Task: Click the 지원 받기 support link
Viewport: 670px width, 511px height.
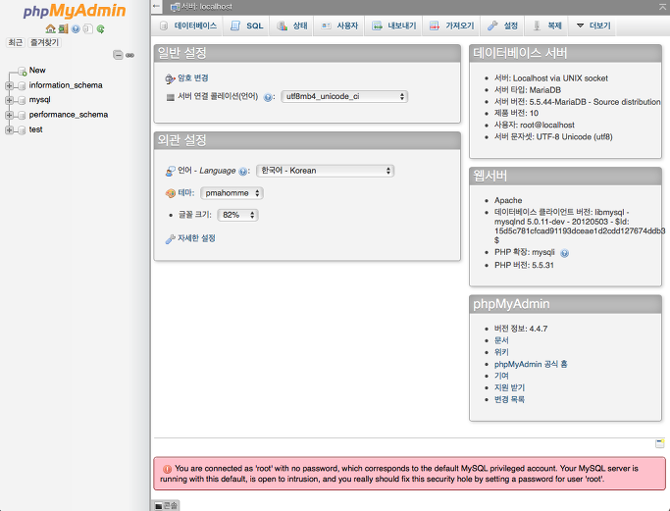Action: pyautogui.click(x=509, y=388)
